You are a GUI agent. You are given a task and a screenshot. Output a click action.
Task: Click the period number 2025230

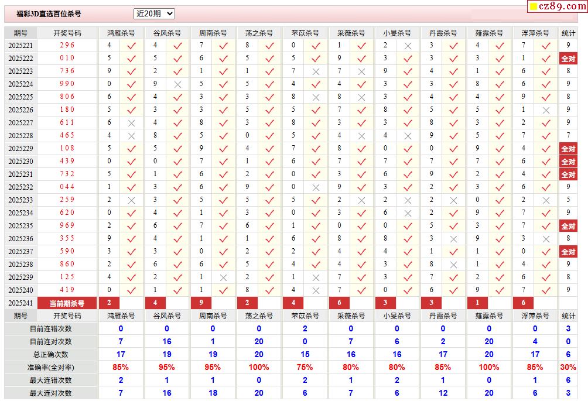[20, 162]
